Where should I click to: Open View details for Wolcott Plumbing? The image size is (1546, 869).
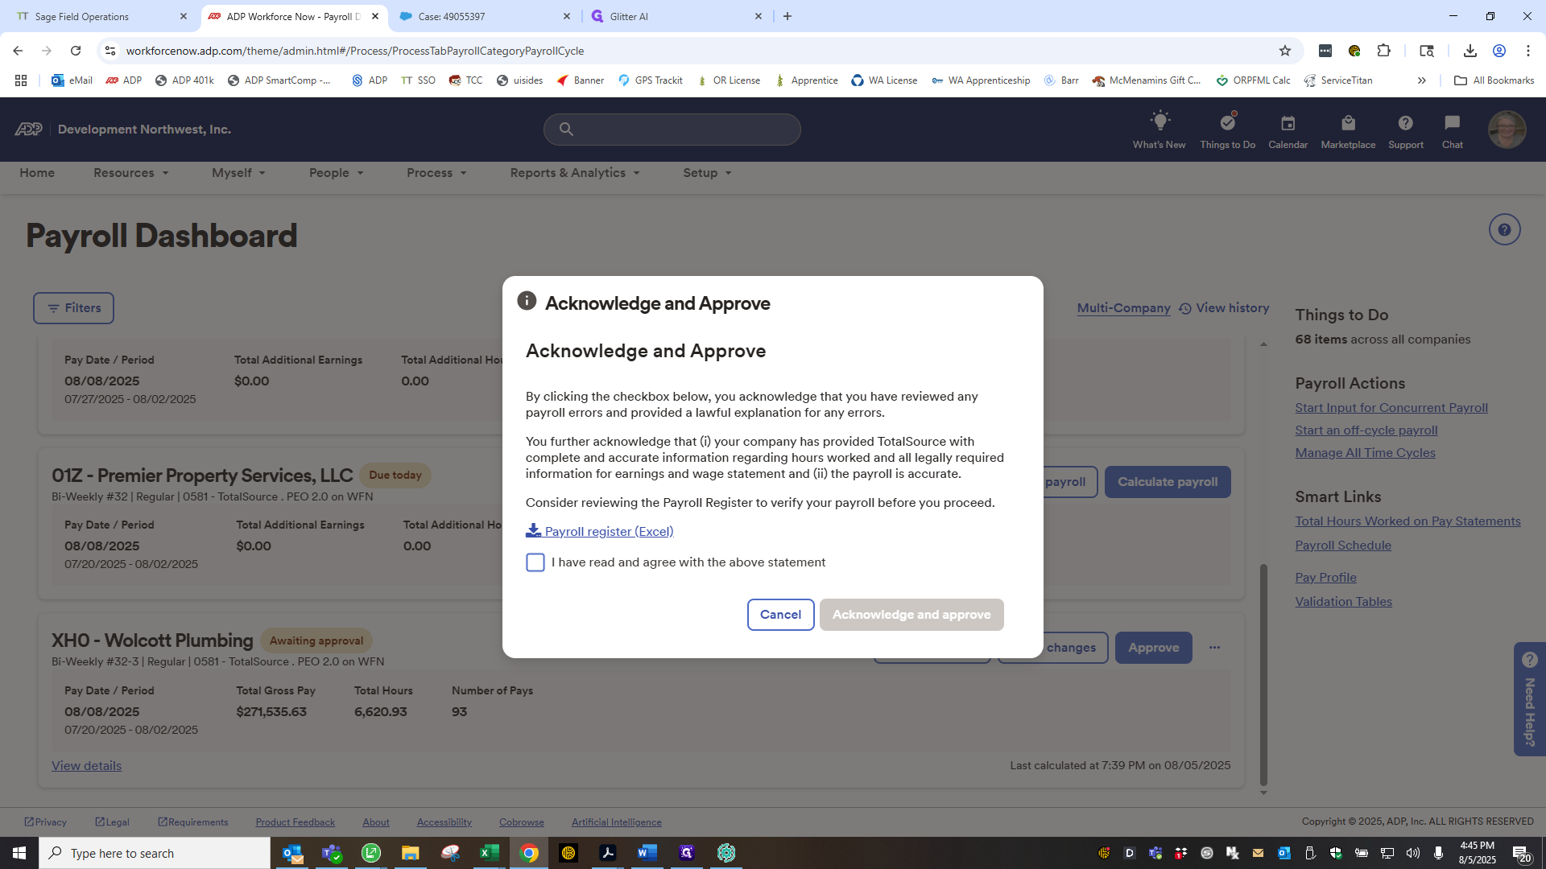click(86, 766)
